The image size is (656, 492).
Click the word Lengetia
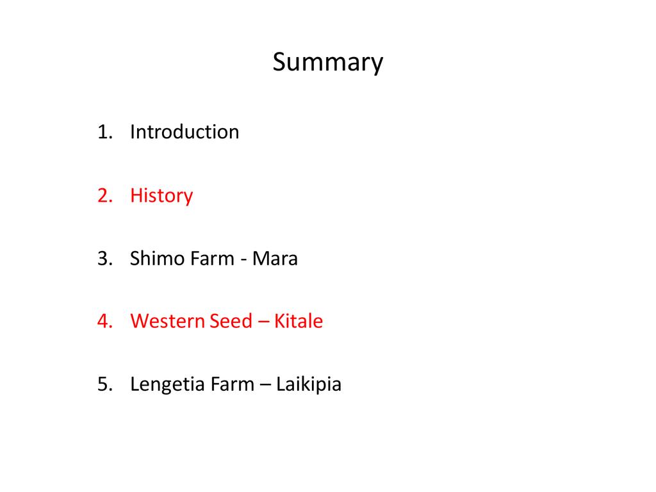166,384
